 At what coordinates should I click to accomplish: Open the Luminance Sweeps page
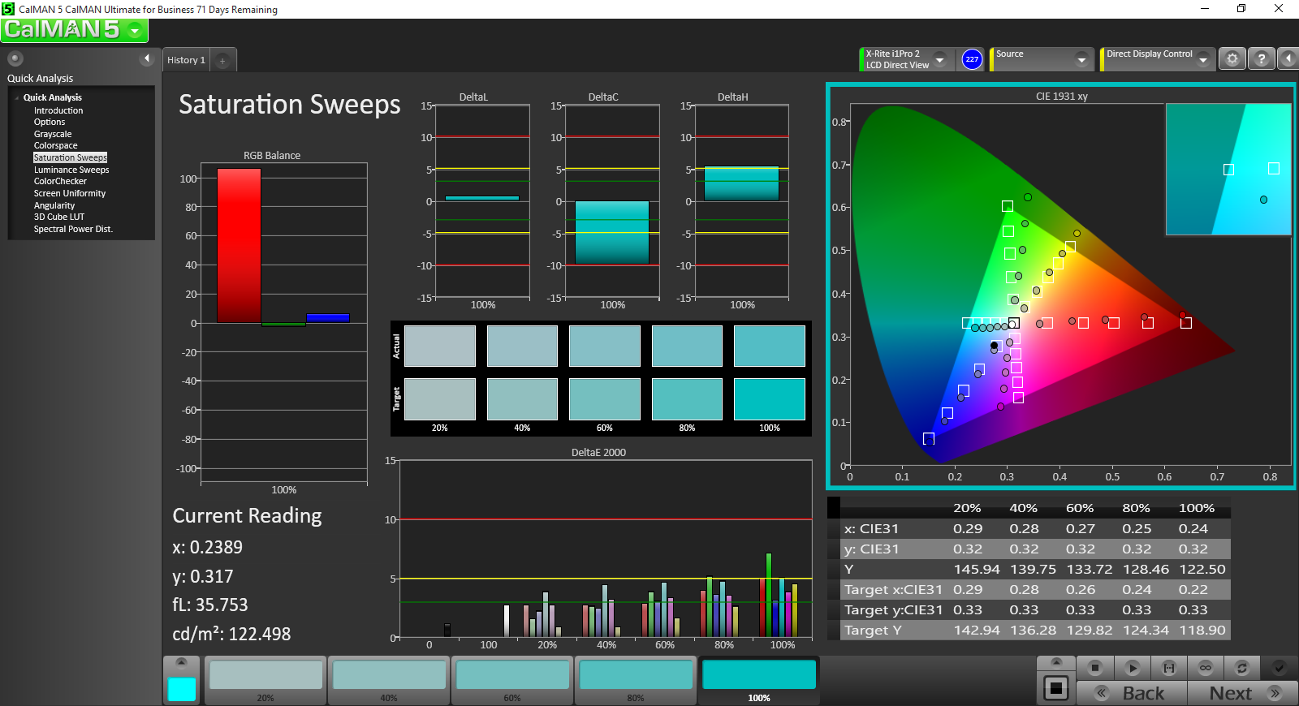[71, 170]
